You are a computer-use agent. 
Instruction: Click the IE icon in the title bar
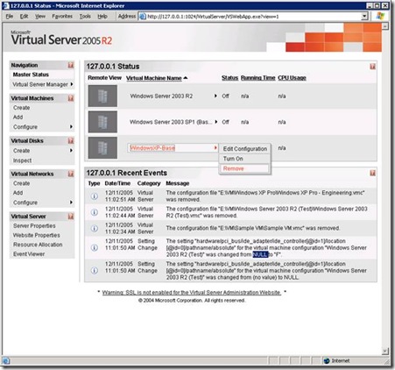click(x=5, y=5)
